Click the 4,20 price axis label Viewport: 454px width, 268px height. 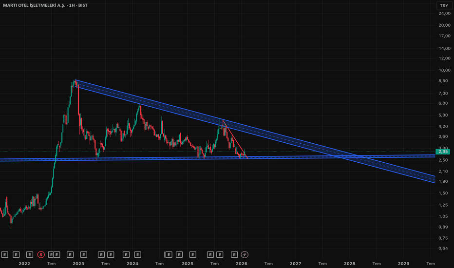[x=443, y=126]
